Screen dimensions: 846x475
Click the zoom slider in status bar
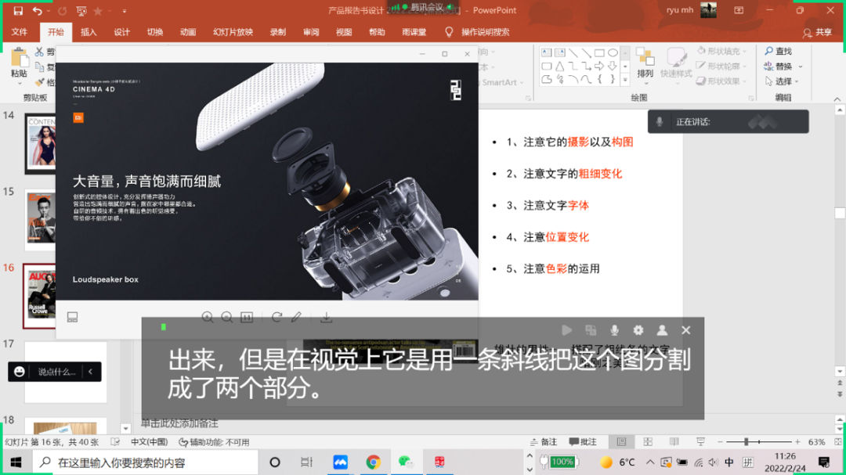pos(746,442)
